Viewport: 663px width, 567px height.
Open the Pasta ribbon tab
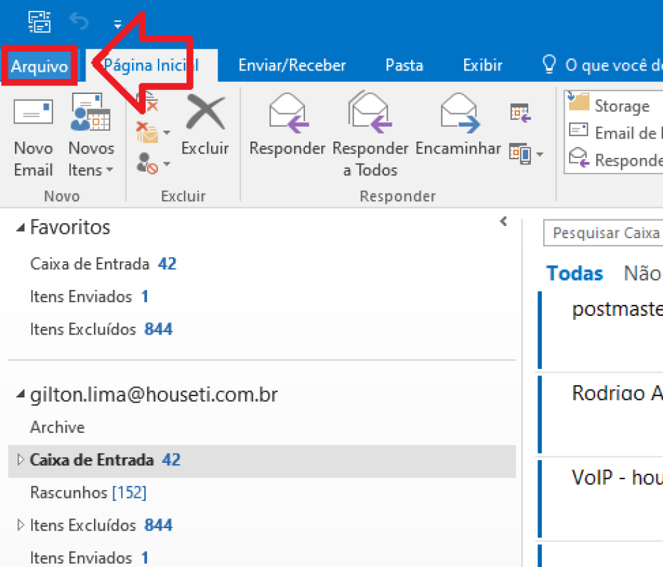click(404, 65)
